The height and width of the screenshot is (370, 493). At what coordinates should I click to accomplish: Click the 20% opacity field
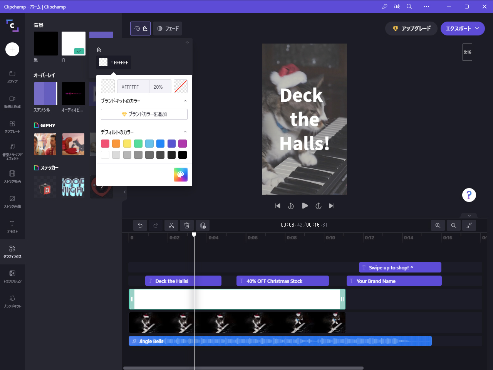tap(160, 87)
